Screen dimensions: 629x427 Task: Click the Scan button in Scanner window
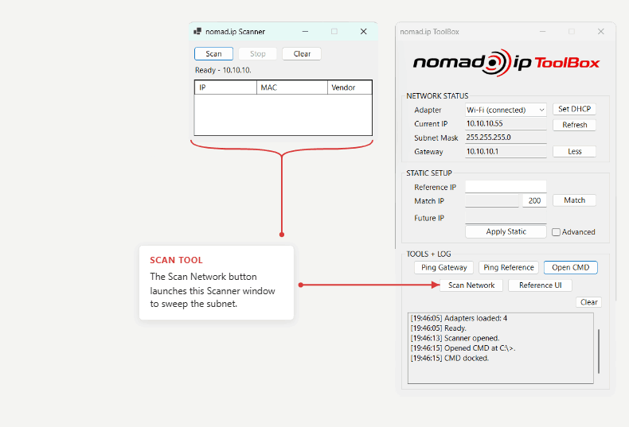[213, 54]
